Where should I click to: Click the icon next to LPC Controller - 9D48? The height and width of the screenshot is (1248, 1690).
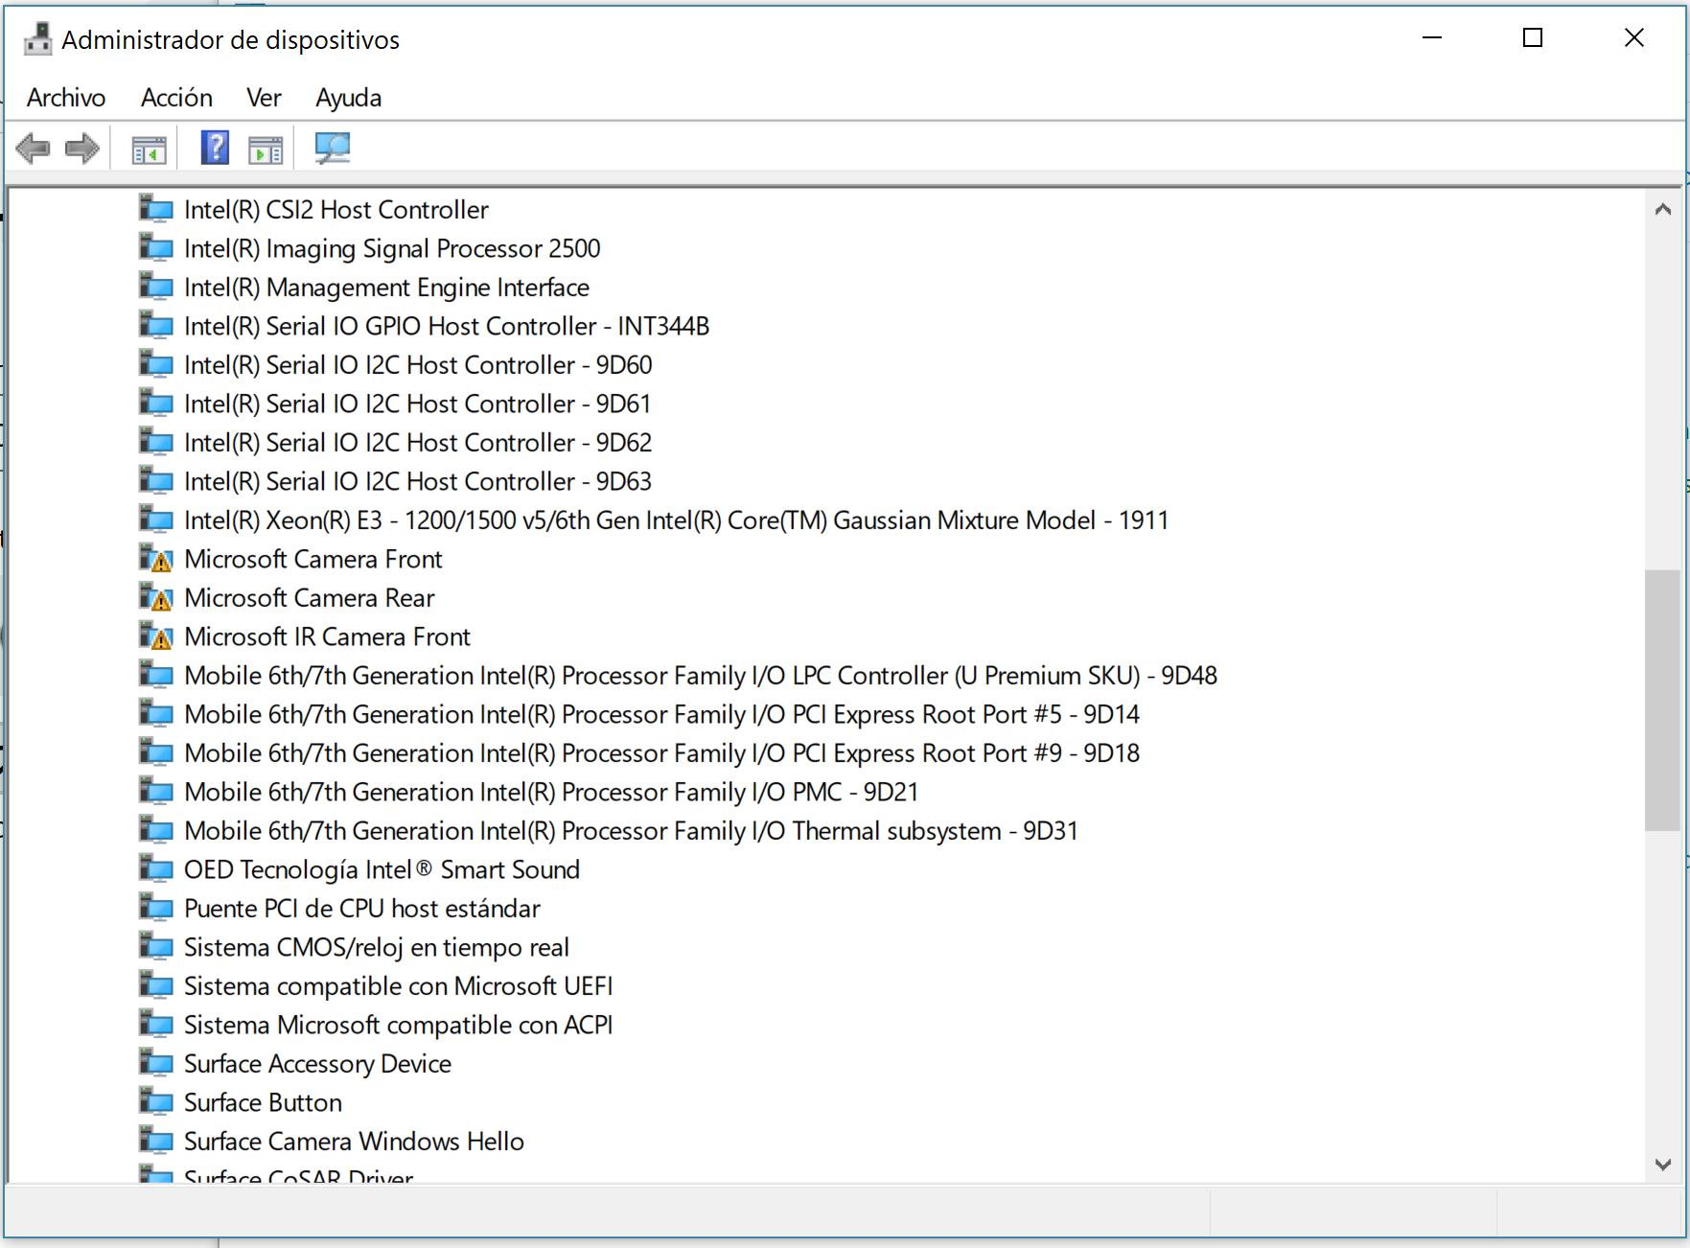156,675
